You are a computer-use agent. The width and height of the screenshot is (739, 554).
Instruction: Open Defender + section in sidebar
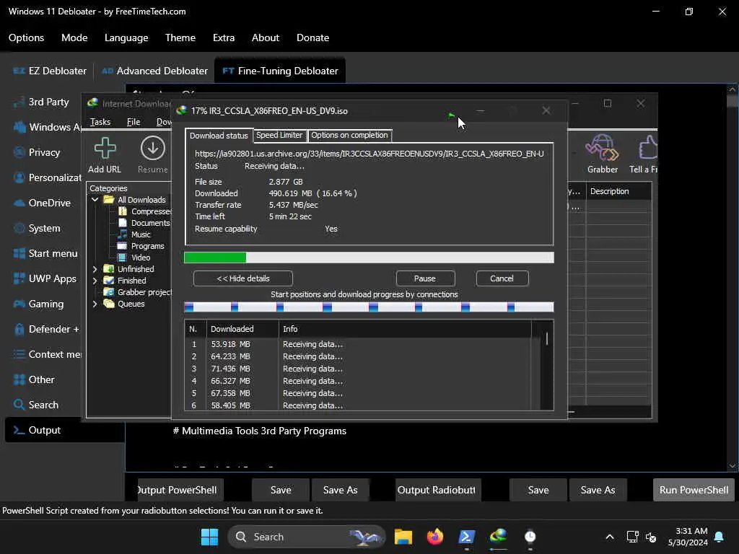tap(46, 329)
